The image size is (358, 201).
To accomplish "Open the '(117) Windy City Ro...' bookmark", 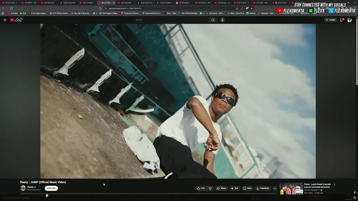I will pos(59,13).
